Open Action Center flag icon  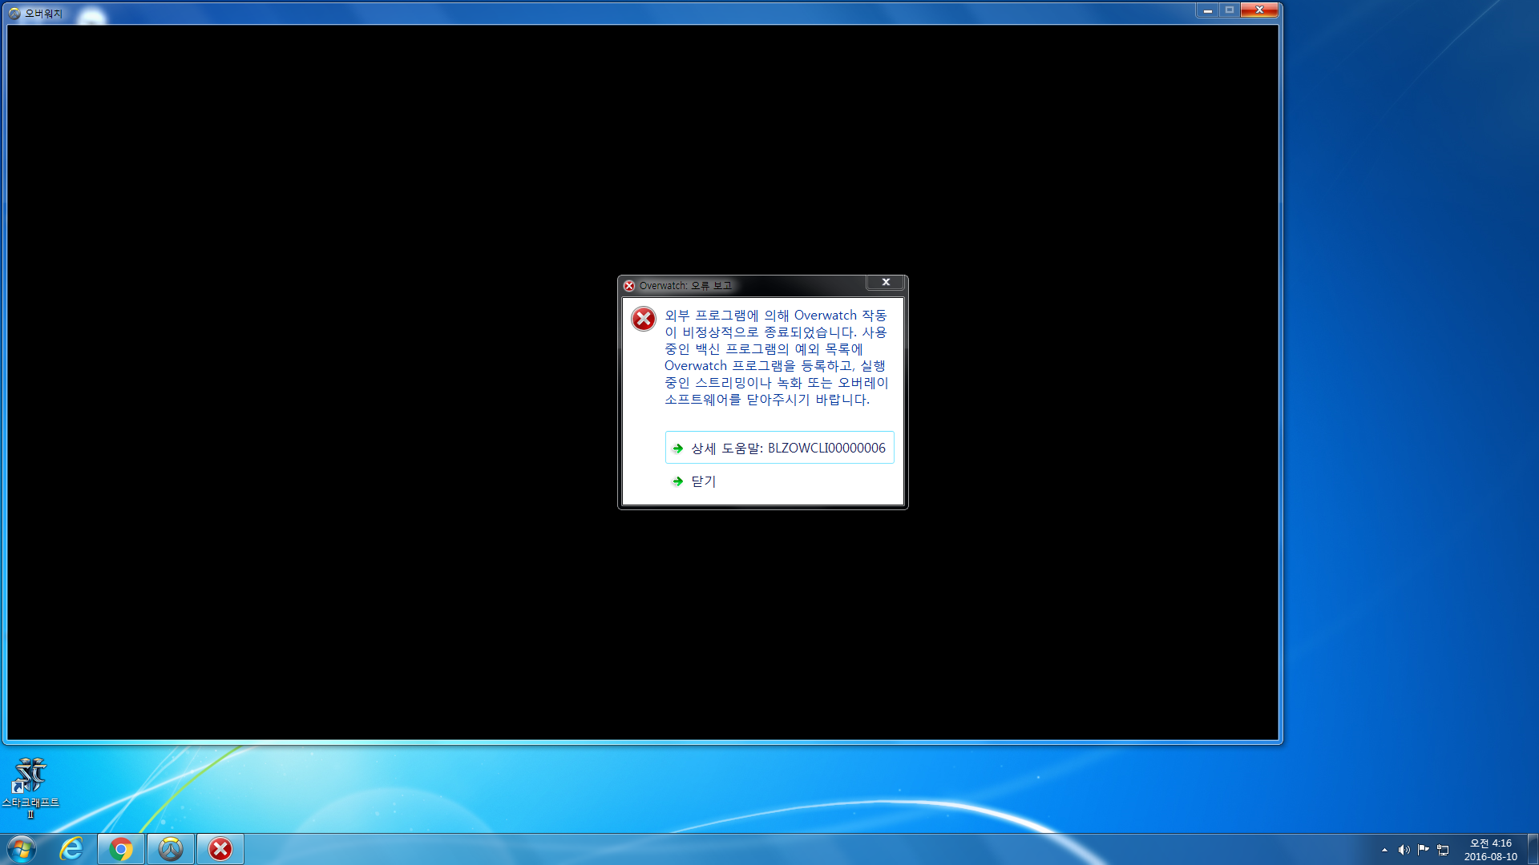coord(1424,850)
